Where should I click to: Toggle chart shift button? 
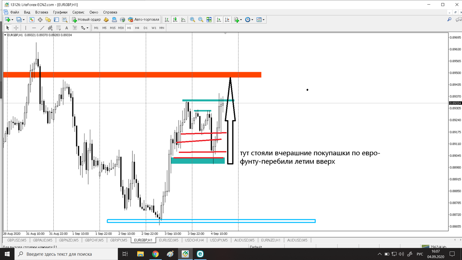pos(227,20)
